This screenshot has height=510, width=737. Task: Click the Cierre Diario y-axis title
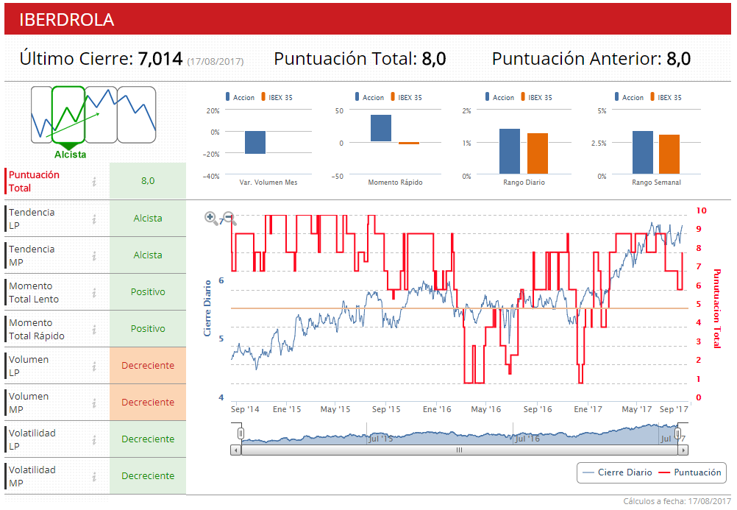click(207, 308)
